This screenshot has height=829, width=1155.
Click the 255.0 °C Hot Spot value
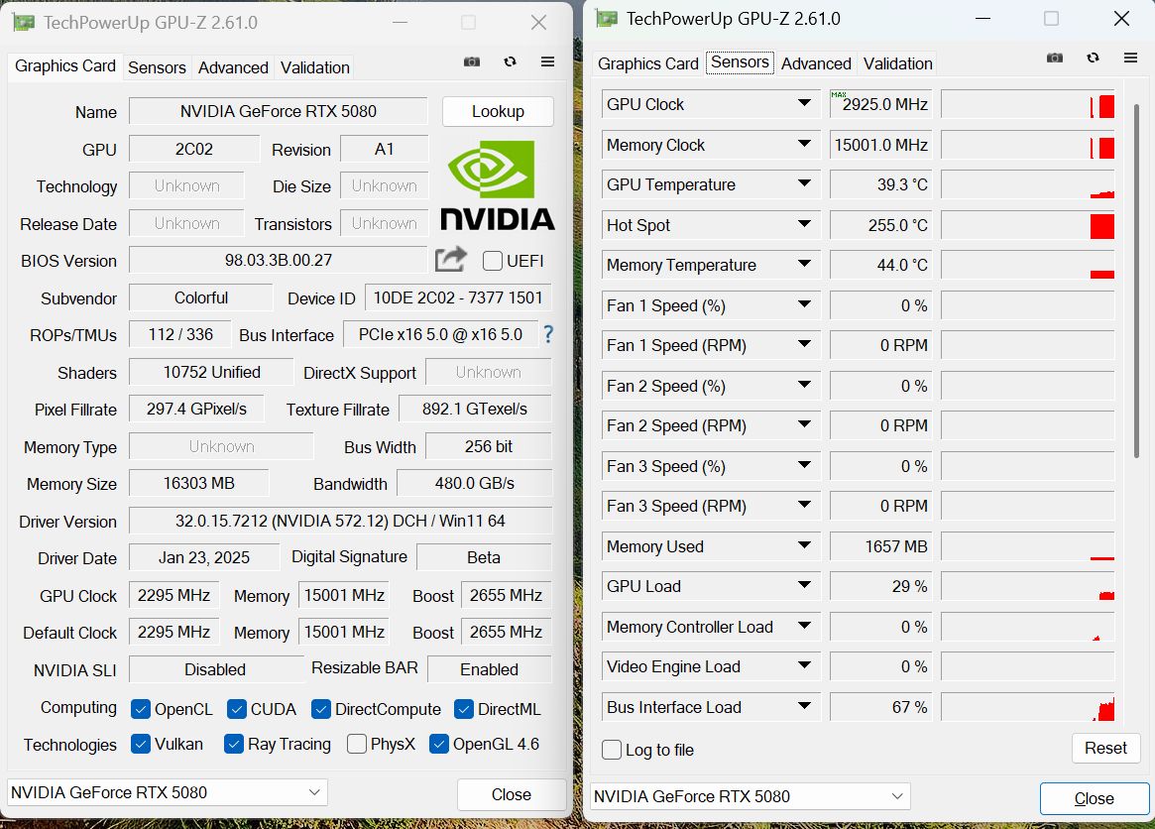pyautogui.click(x=881, y=225)
